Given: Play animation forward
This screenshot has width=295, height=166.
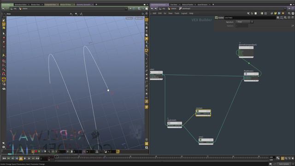Looking at the screenshot, I should [x=25, y=159].
